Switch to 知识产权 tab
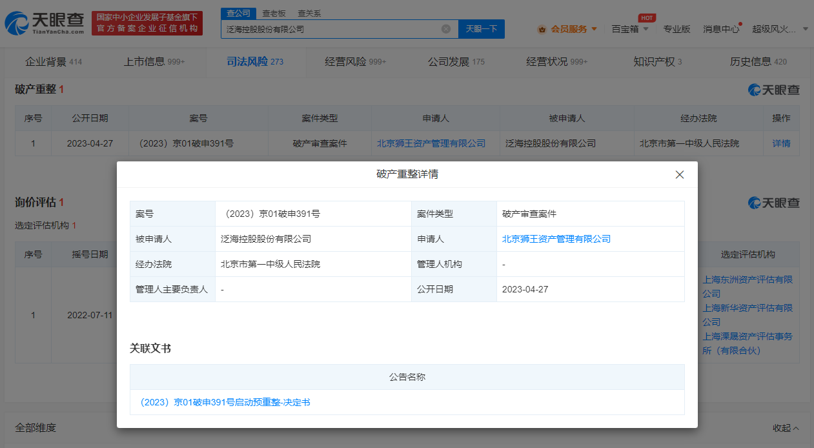 tap(658, 62)
